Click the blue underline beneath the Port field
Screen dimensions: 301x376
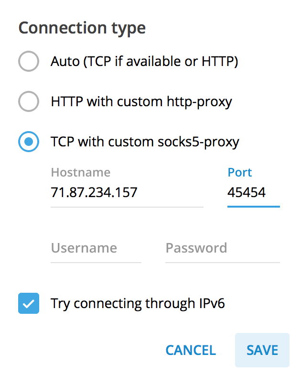(253, 207)
